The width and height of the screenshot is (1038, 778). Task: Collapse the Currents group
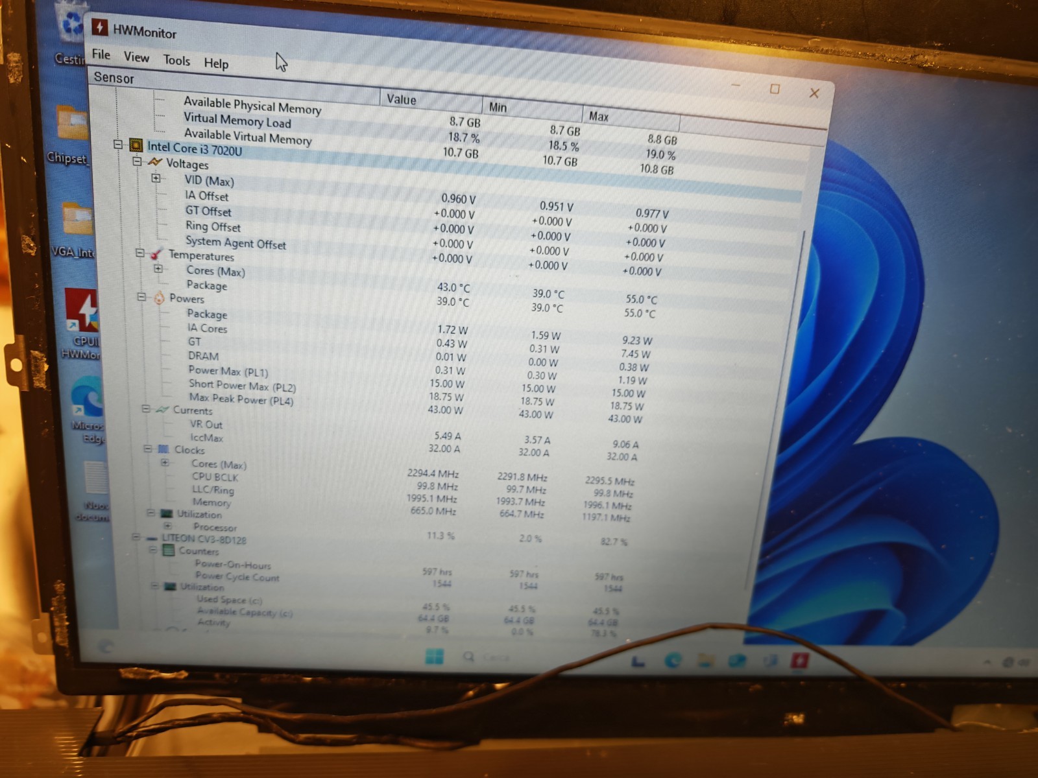point(146,409)
